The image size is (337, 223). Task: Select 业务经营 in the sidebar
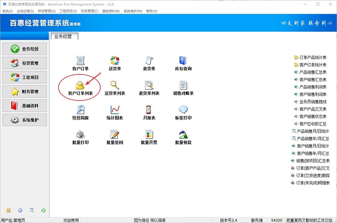pyautogui.click(x=24, y=49)
